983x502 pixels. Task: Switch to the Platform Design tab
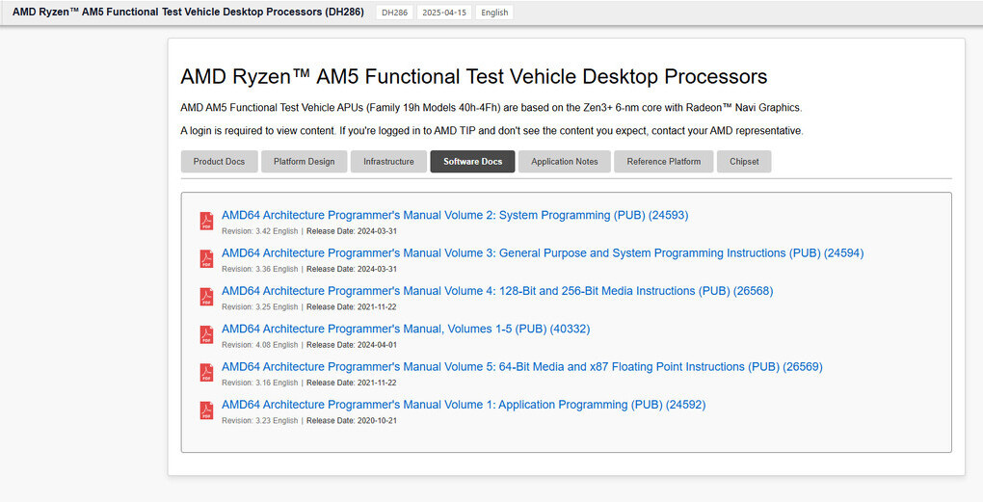pyautogui.click(x=304, y=162)
